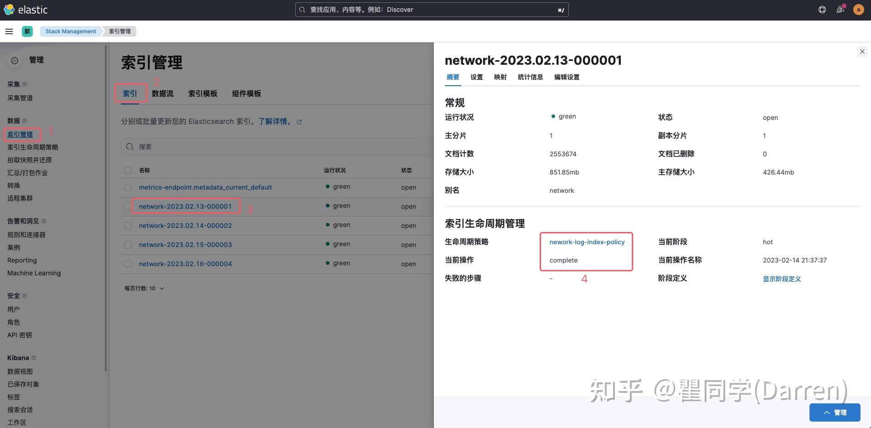Screen dimensions: 871x428
Task: Click the gear icon beside 管理 sidebar title
Action: click(14, 60)
